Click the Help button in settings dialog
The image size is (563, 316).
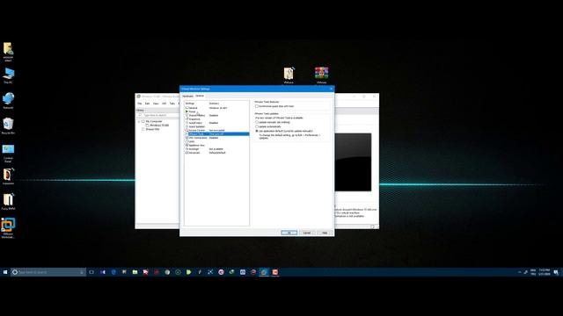[x=325, y=233]
